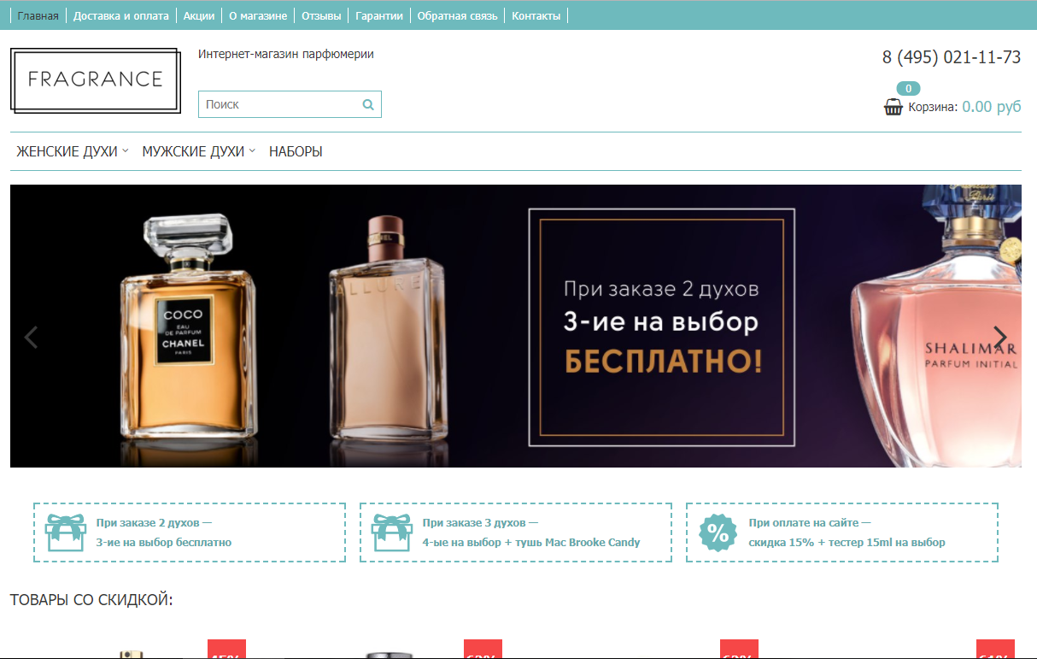The image size is (1037, 659).
Task: Click the cart total 0.00 руб
Action: click(x=992, y=107)
